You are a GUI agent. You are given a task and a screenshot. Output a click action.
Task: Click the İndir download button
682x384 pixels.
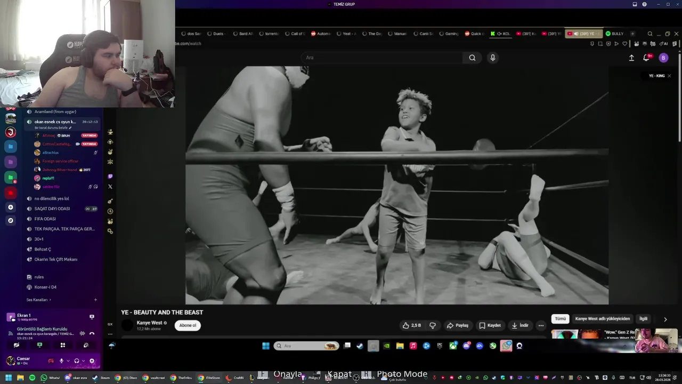(520, 325)
